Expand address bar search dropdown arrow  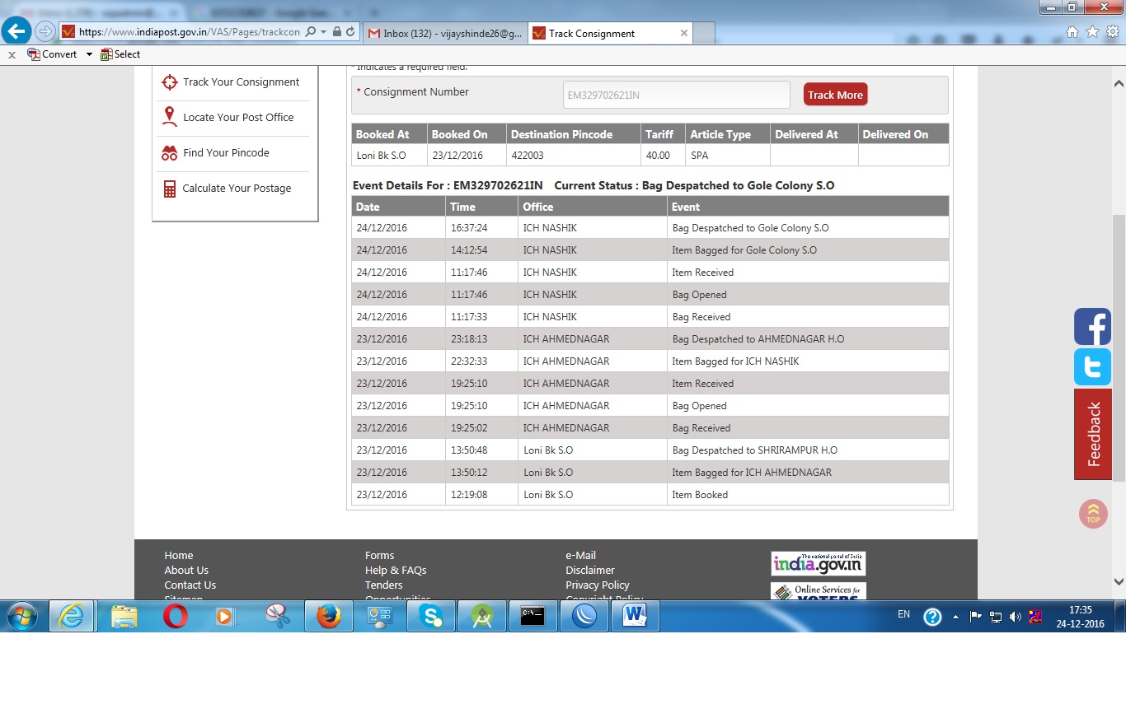pyautogui.click(x=323, y=32)
